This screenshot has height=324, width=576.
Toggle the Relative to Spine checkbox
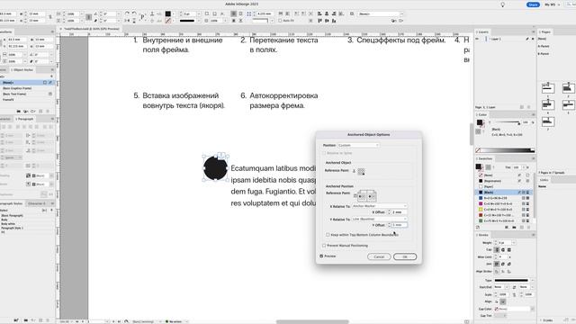(x=324, y=153)
